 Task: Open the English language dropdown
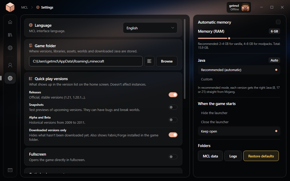(x=150, y=28)
